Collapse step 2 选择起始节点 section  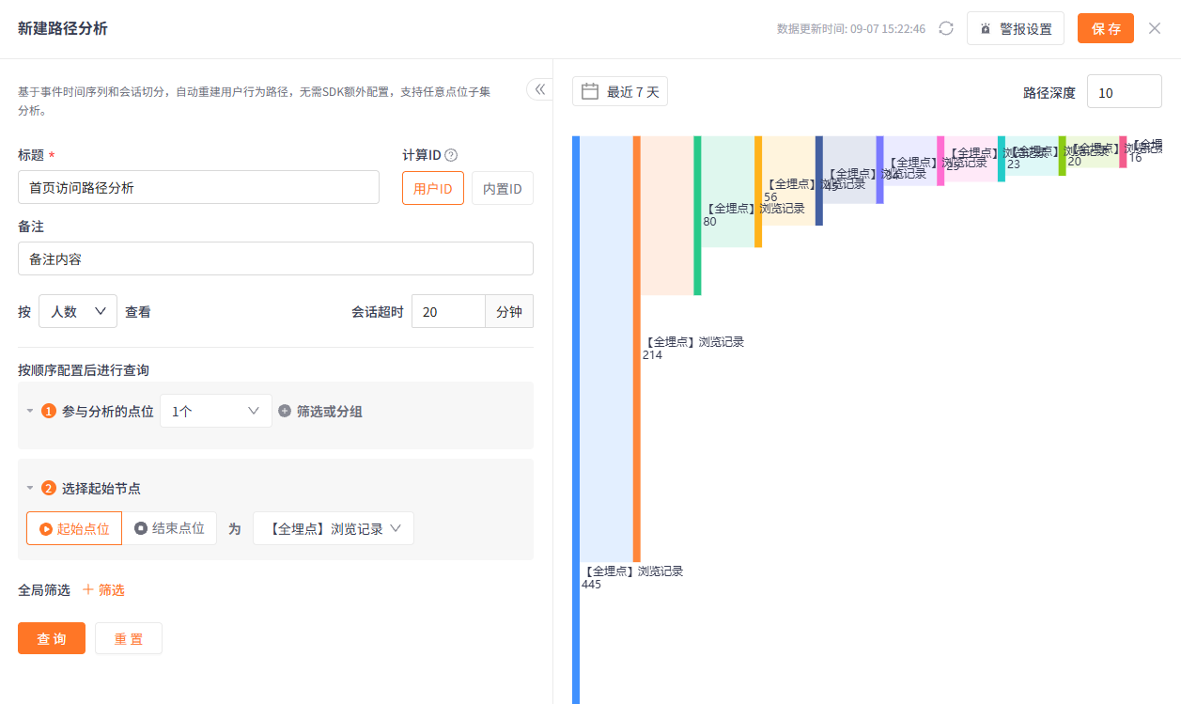29,488
